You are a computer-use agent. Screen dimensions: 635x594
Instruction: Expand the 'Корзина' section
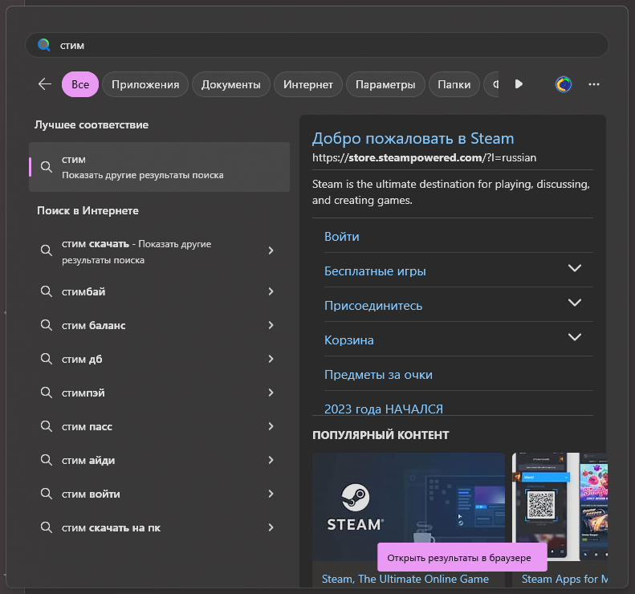575,337
